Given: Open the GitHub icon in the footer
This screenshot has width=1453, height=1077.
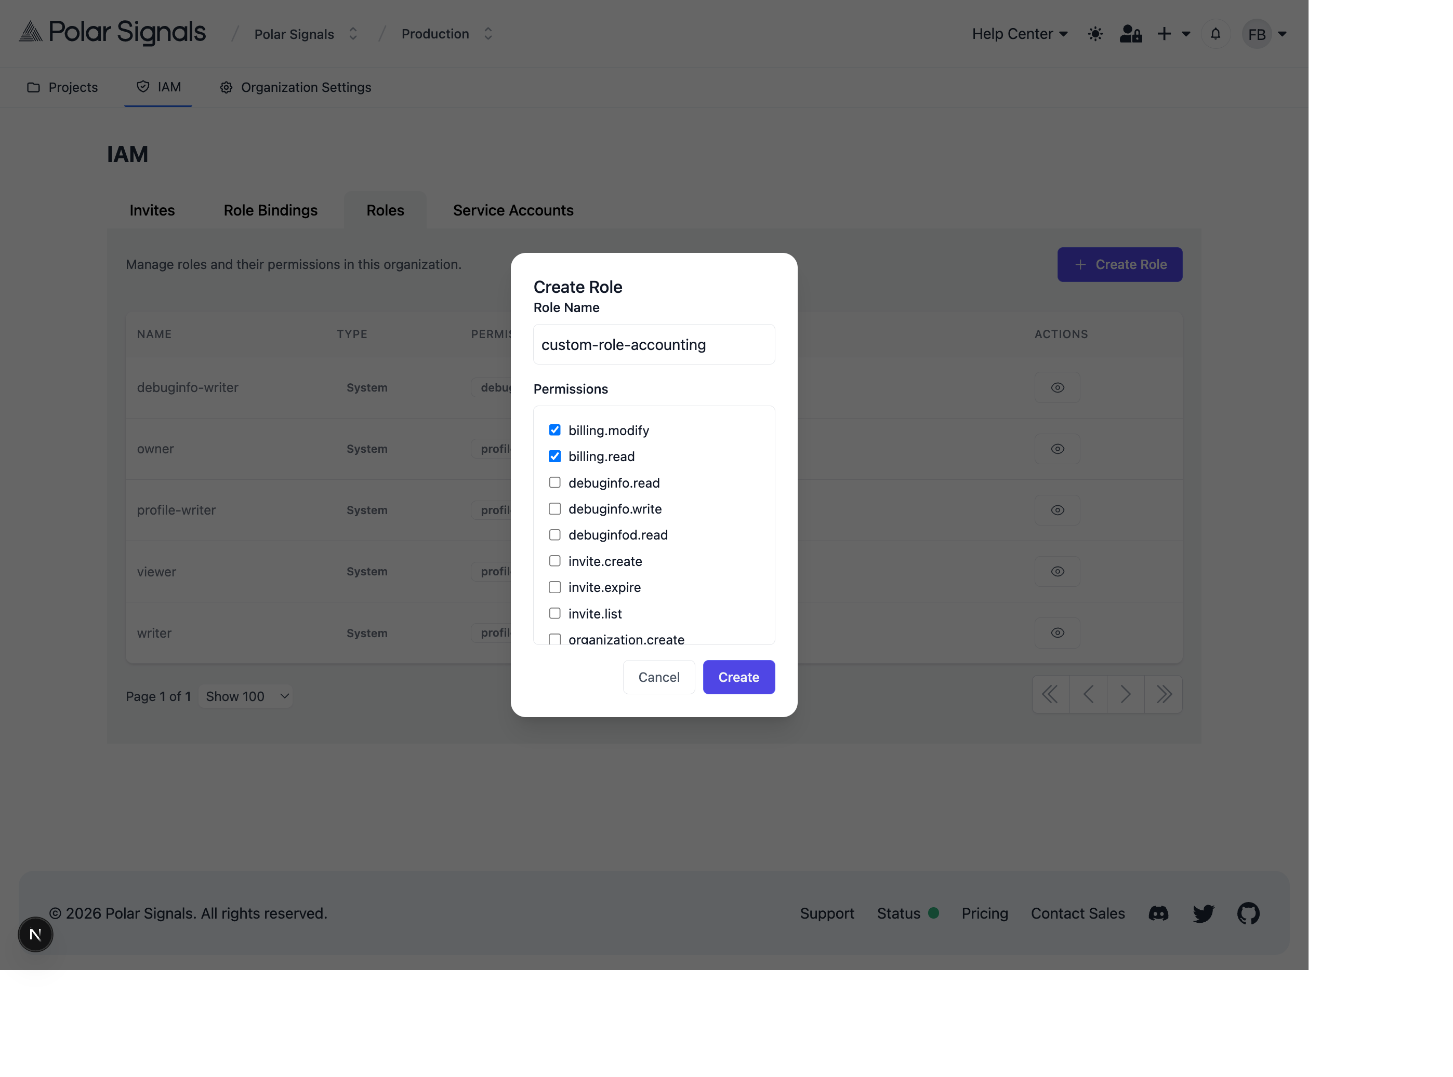Looking at the screenshot, I should (x=1249, y=913).
